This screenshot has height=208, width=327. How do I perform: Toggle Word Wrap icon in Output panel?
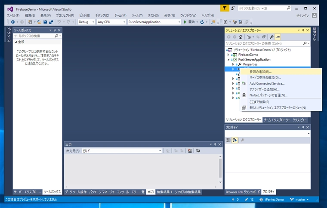[x=197, y=150]
